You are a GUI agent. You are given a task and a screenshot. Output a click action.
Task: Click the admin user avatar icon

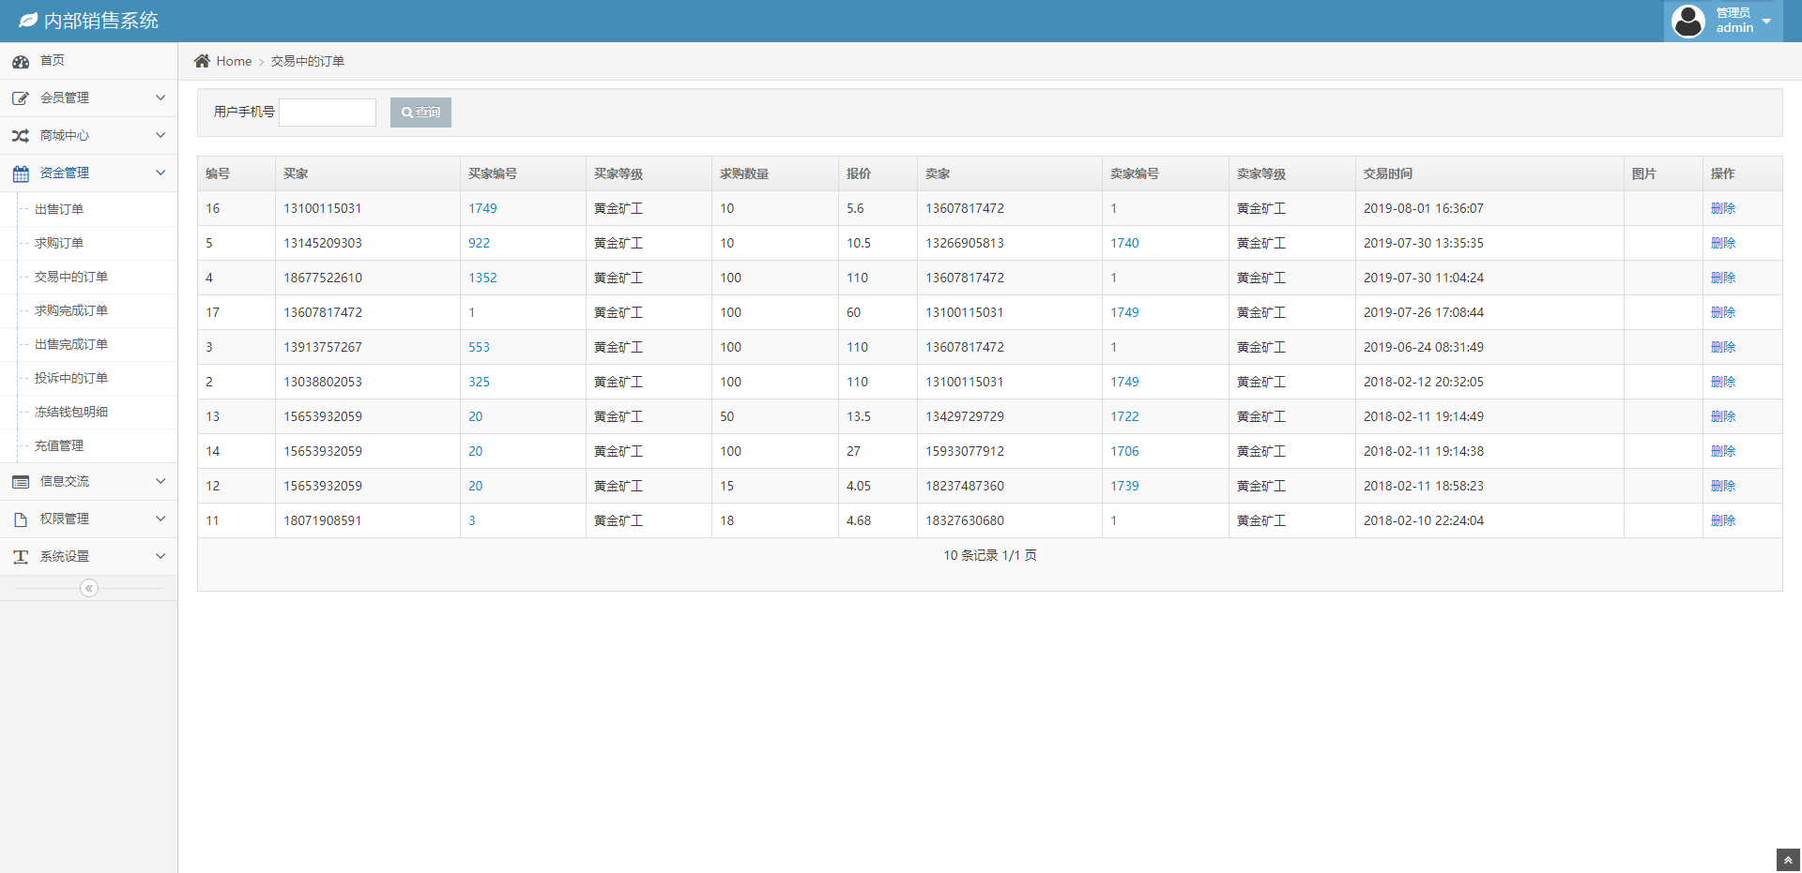click(x=1687, y=21)
